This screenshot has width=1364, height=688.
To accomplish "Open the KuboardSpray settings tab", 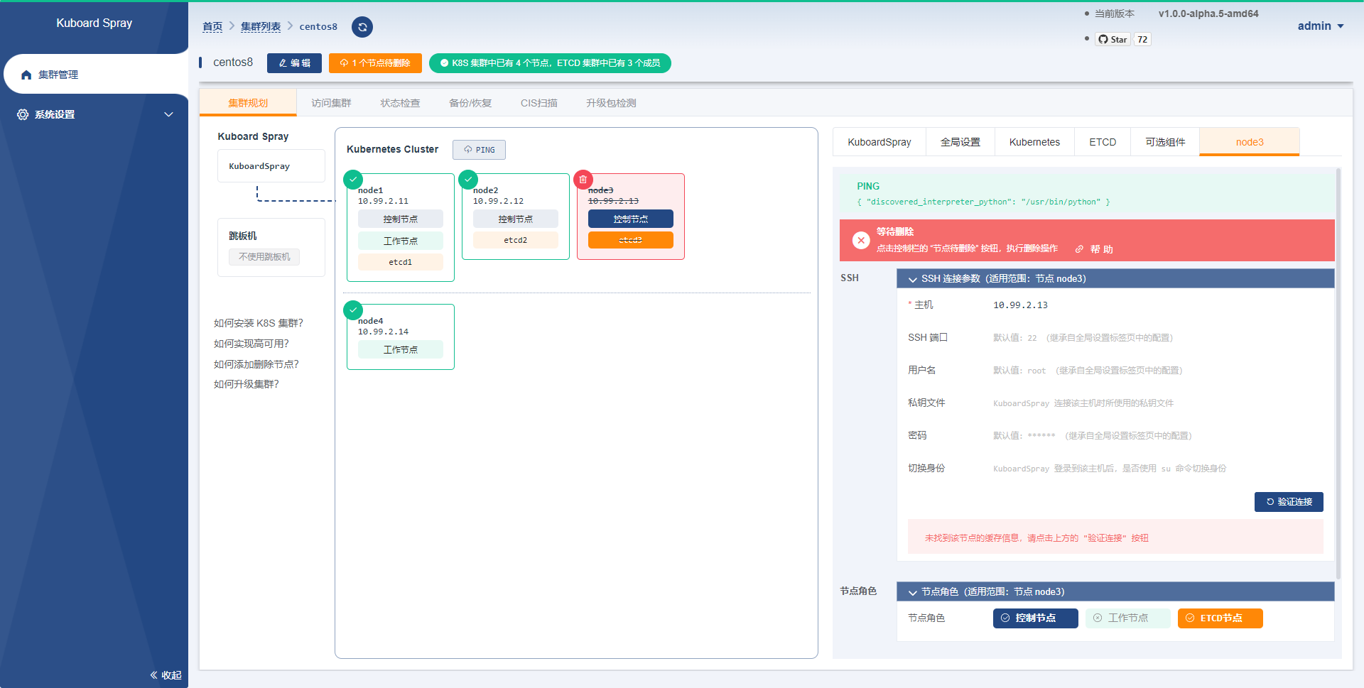I will 879,142.
